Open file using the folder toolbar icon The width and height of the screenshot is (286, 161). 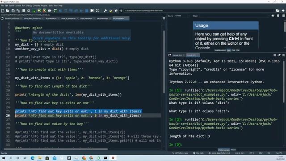(x=8, y=11)
